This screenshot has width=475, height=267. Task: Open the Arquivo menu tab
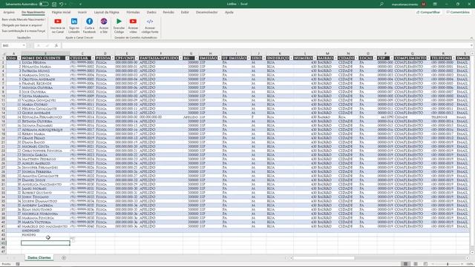pos(9,12)
